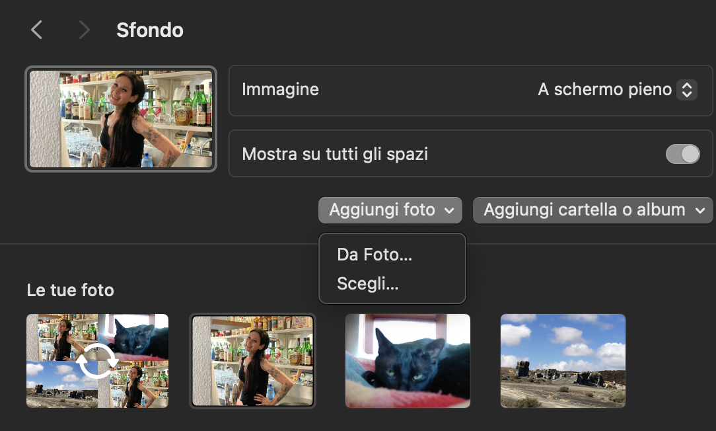Select the shuffle photos collage thumbnail
The height and width of the screenshot is (431, 716).
coord(97,361)
